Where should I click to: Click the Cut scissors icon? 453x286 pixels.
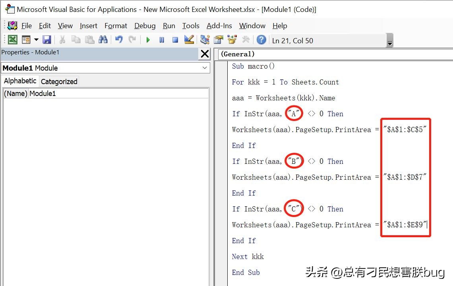(x=62, y=40)
